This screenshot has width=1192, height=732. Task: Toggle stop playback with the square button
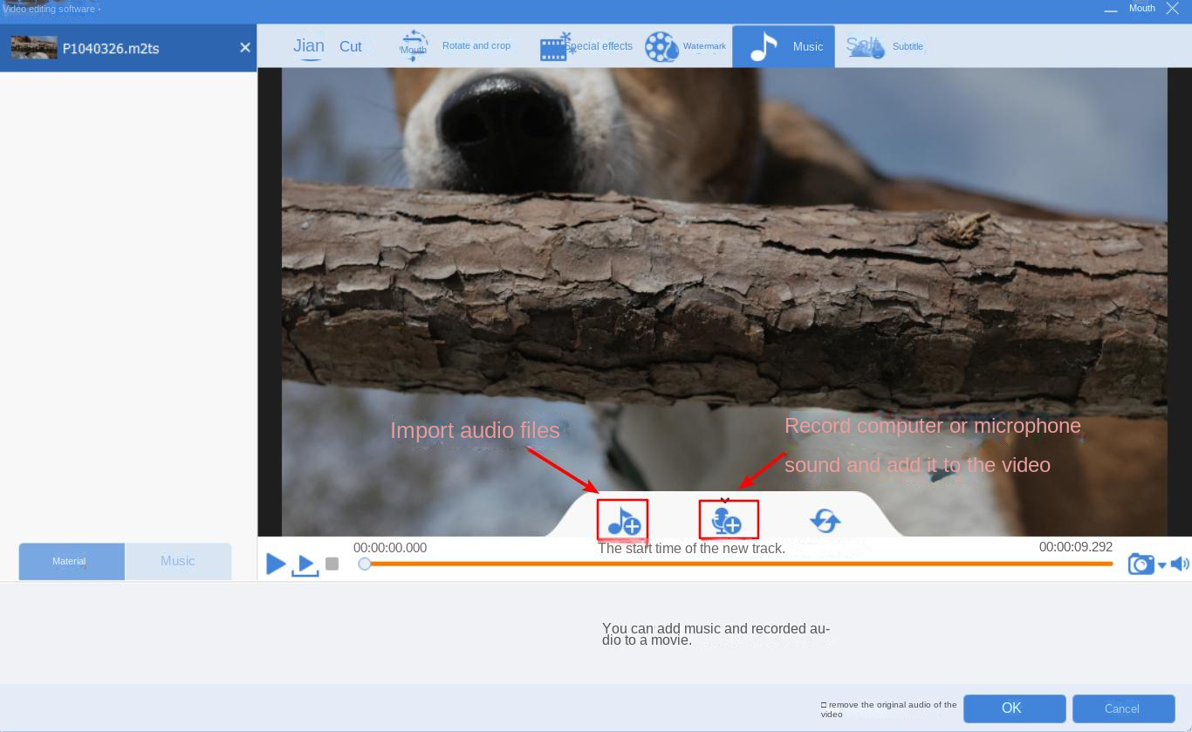pyautogui.click(x=332, y=564)
